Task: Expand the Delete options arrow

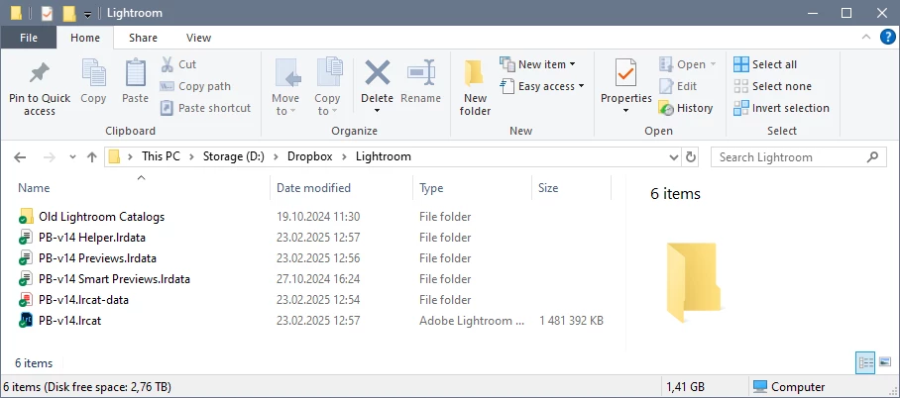Action: pos(377,111)
